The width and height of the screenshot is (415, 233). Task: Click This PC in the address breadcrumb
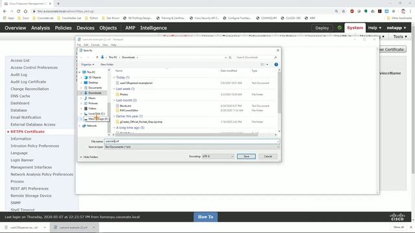click(113, 58)
